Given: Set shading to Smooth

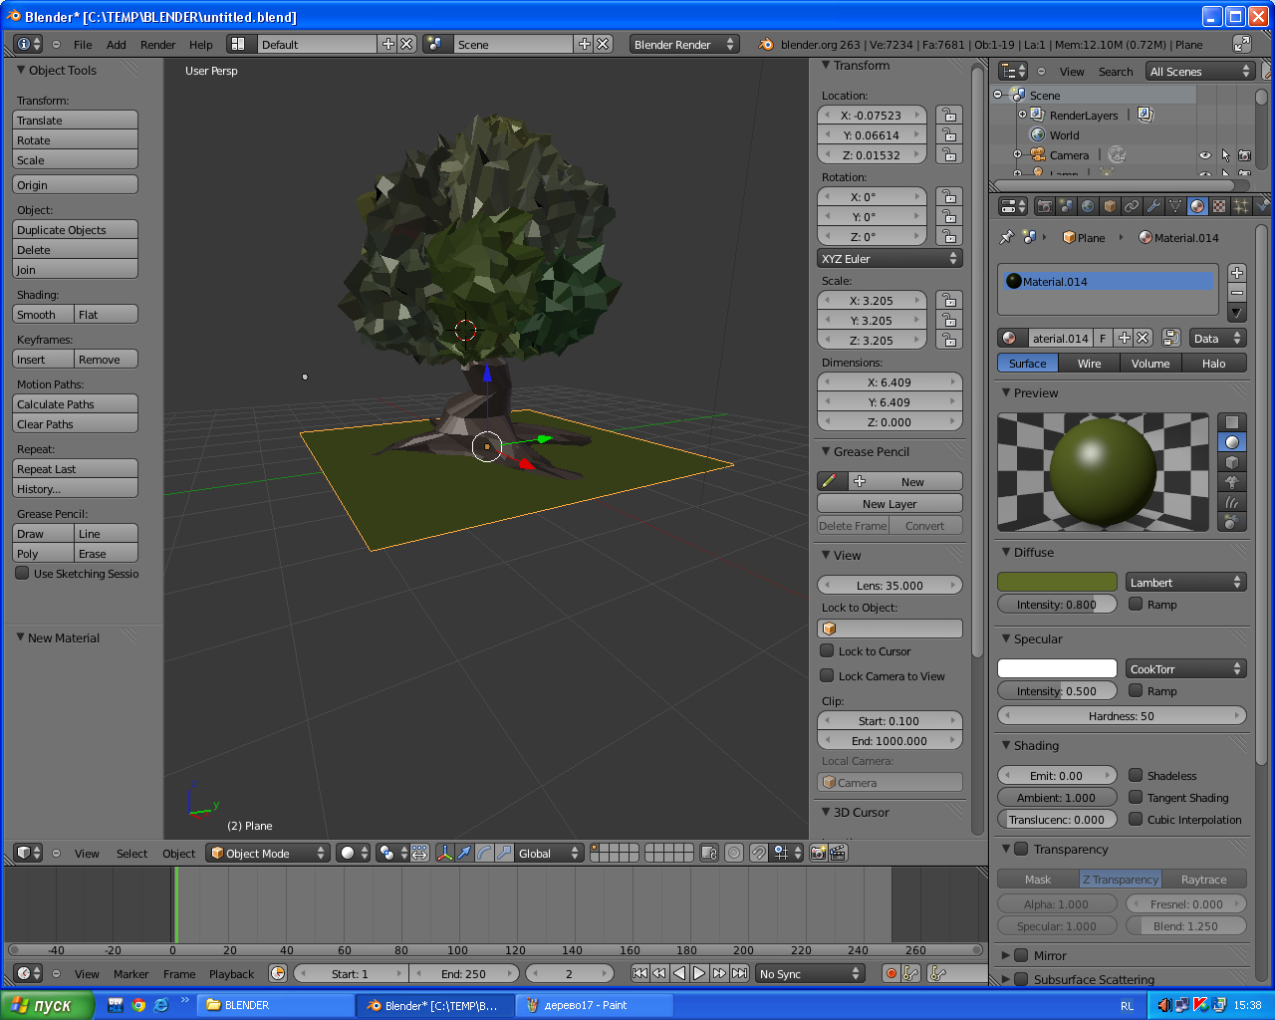Looking at the screenshot, I should click(43, 314).
